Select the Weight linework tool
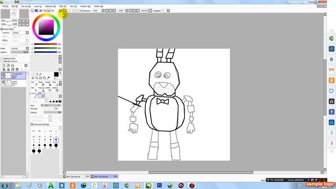 pyautogui.click(x=48, y=84)
